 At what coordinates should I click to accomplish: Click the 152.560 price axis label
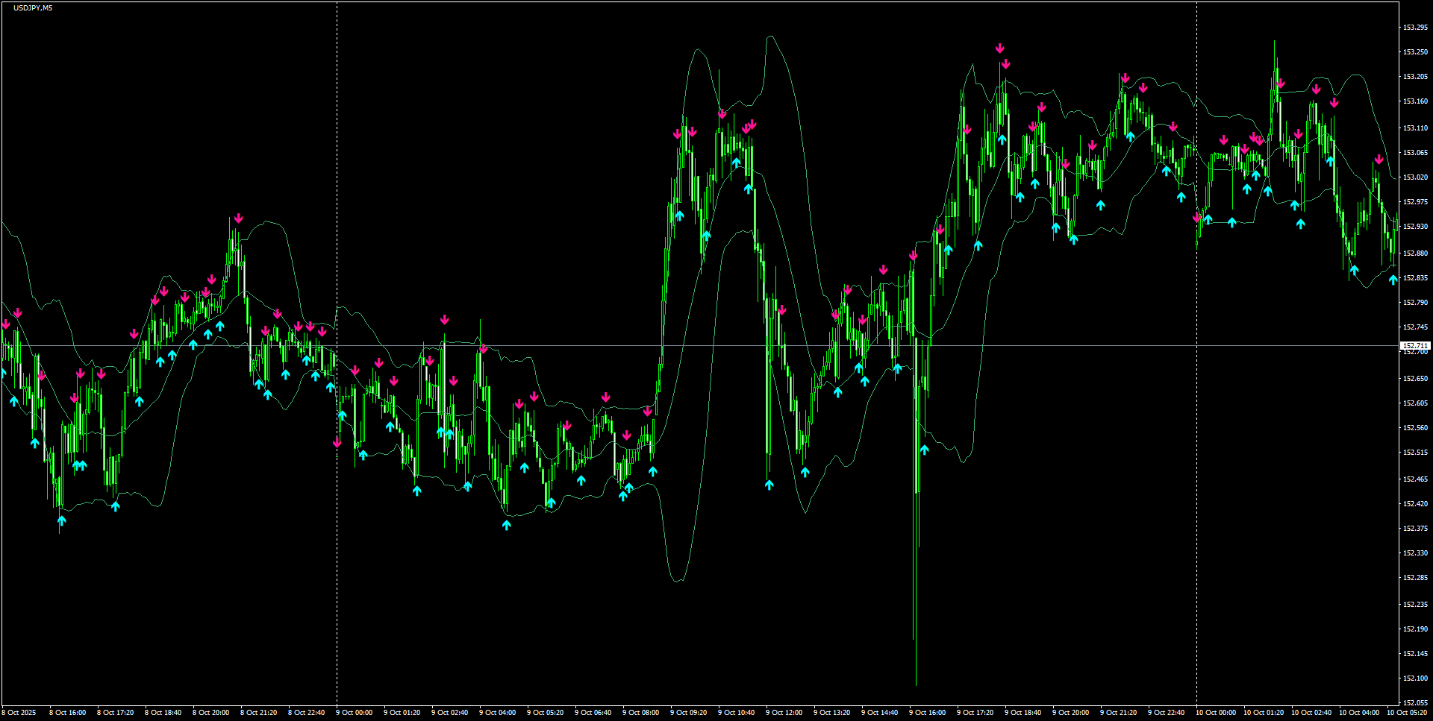[1415, 428]
